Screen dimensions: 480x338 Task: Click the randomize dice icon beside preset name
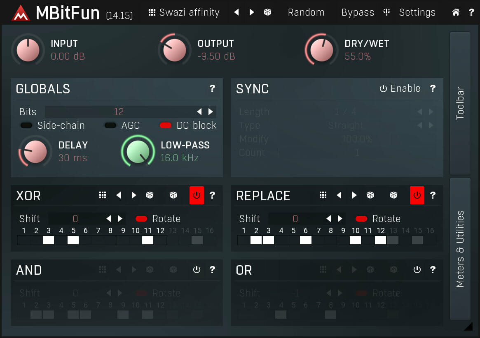click(267, 12)
